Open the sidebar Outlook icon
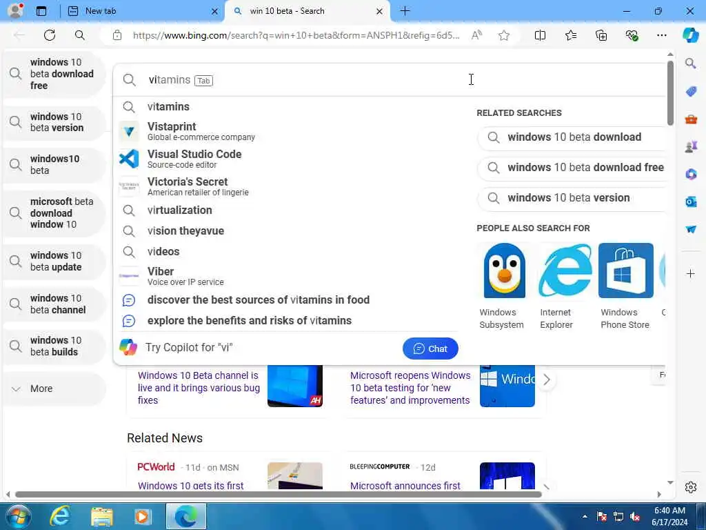This screenshot has height=530, width=706. [x=691, y=202]
